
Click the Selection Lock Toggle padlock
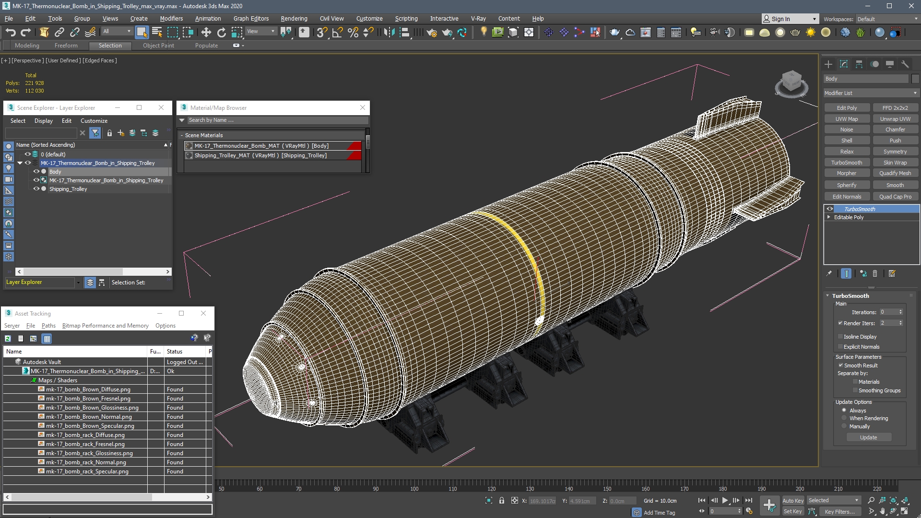502,500
